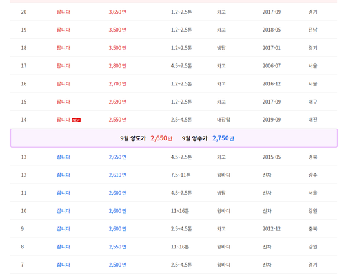Click the 2,550만 price in row 8
This screenshot has height=275, width=344.
[117, 247]
